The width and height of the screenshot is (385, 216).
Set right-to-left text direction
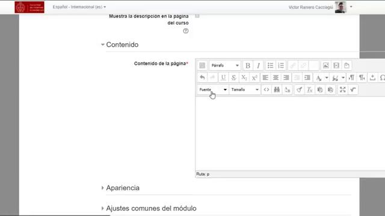pyautogui.click(x=362, y=77)
